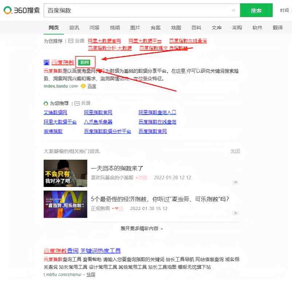Switch to the 百科 encyclopedia tab

[196, 27]
